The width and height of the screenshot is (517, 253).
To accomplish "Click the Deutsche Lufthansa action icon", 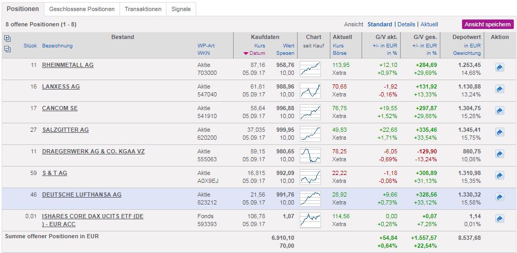I will click(x=499, y=198).
